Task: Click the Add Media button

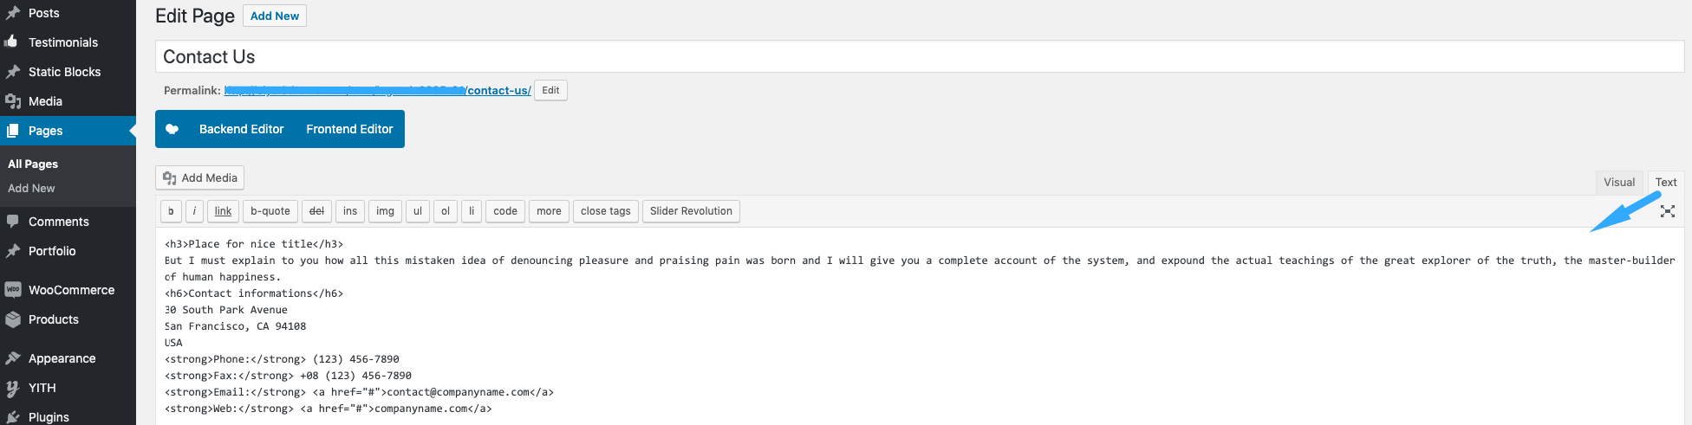Action: coord(199,177)
